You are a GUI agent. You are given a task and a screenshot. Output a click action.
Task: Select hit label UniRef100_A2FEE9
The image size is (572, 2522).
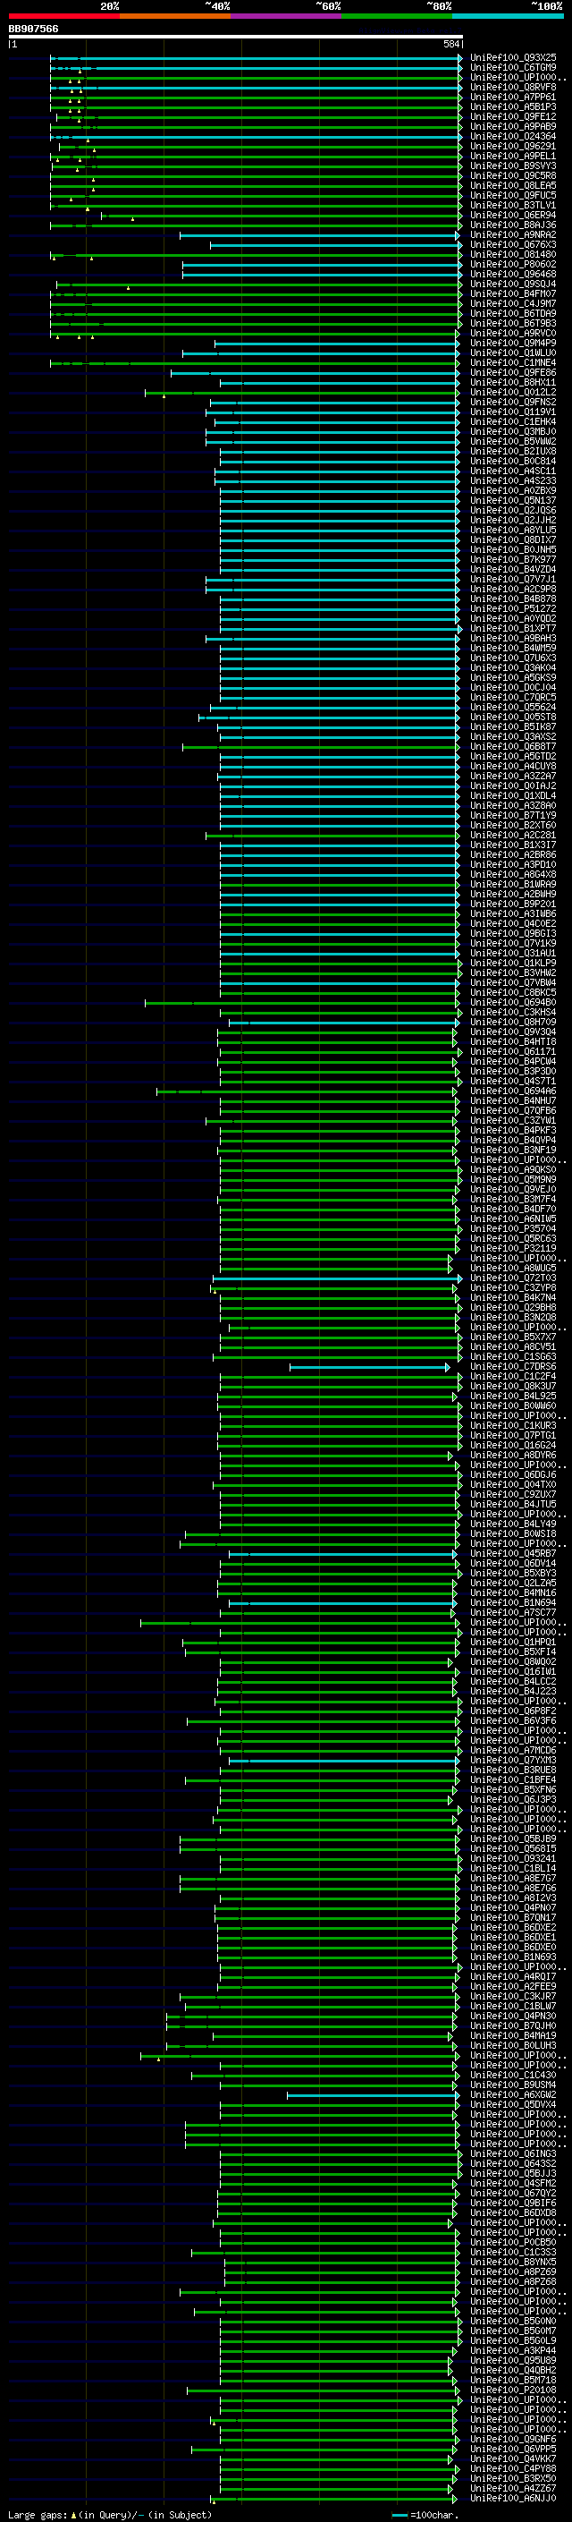[512, 1986]
